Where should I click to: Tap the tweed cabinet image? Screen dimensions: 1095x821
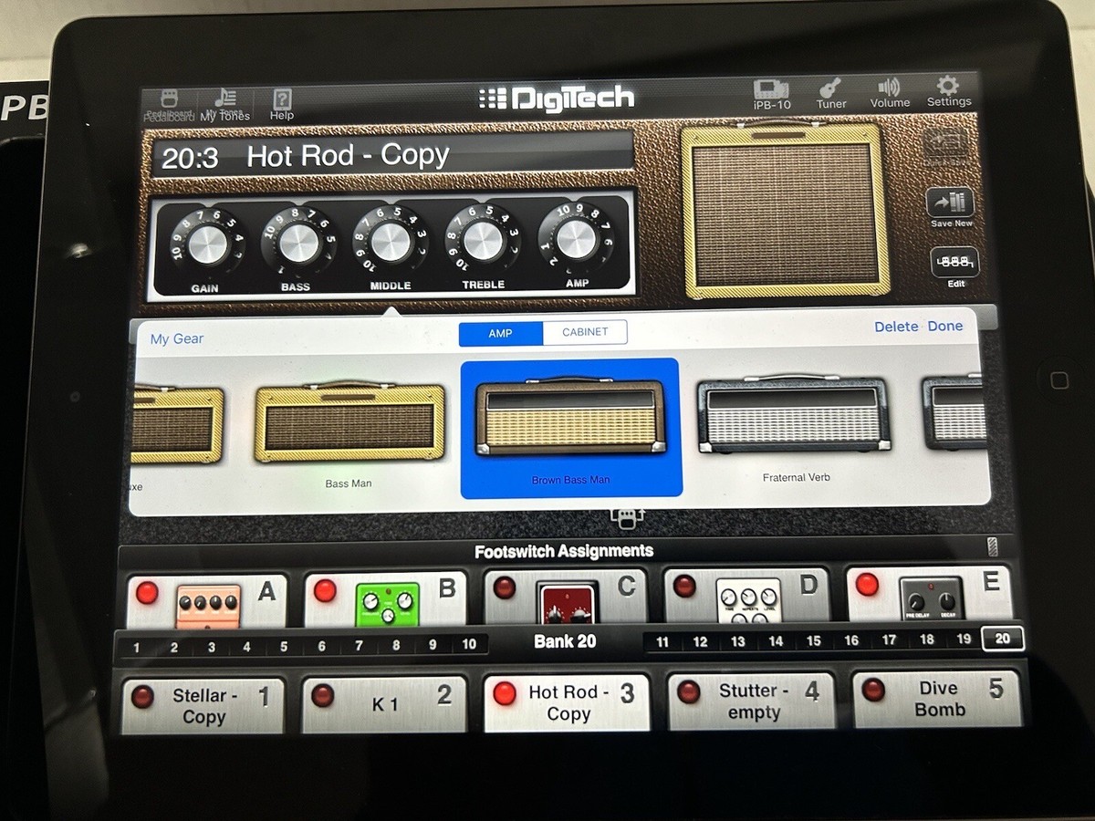[786, 212]
